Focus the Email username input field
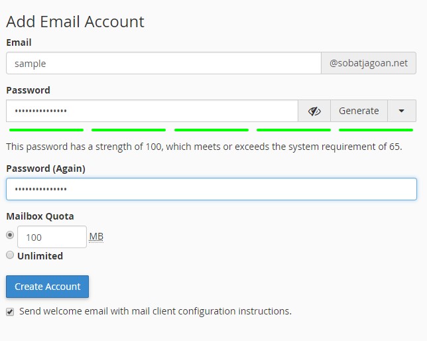 tap(164, 63)
